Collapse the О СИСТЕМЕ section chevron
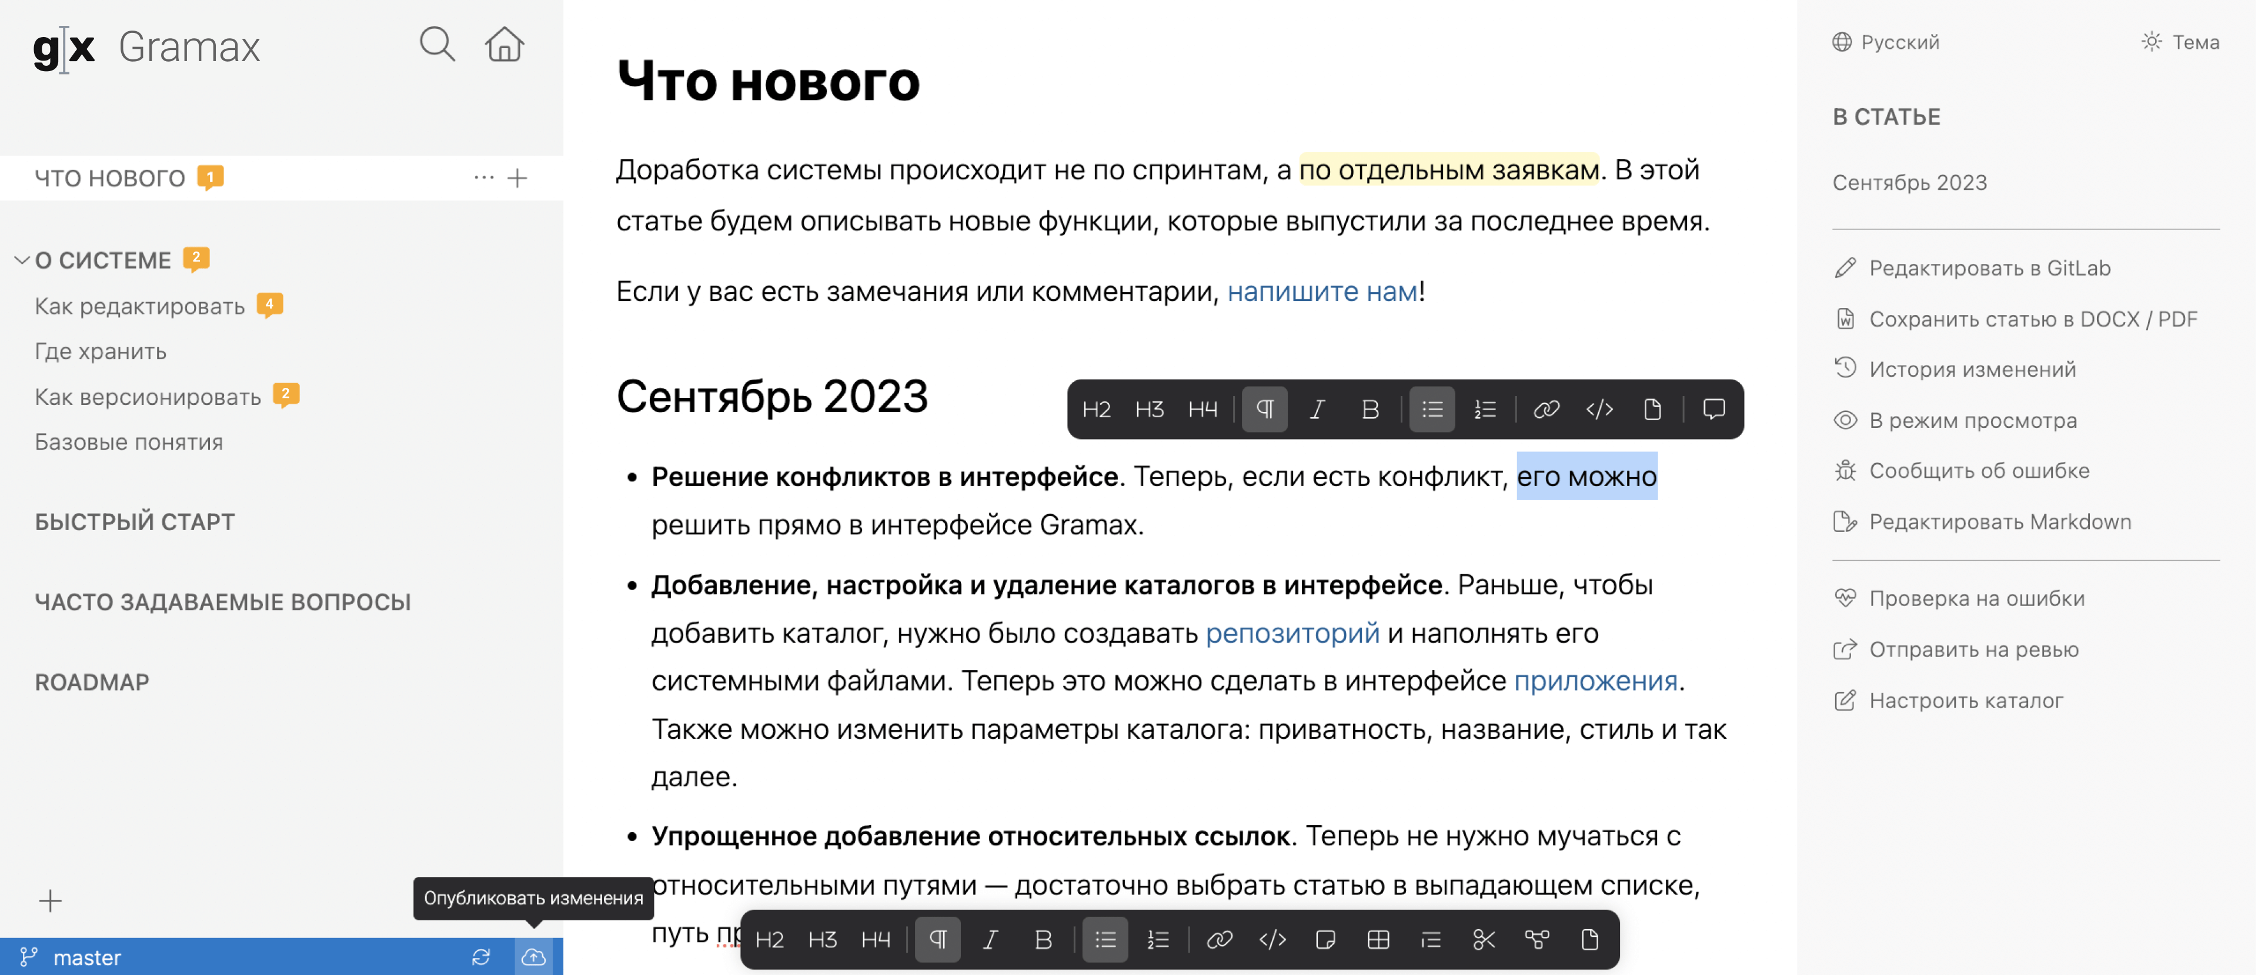Screen dimensions: 2258x975 tap(22, 260)
